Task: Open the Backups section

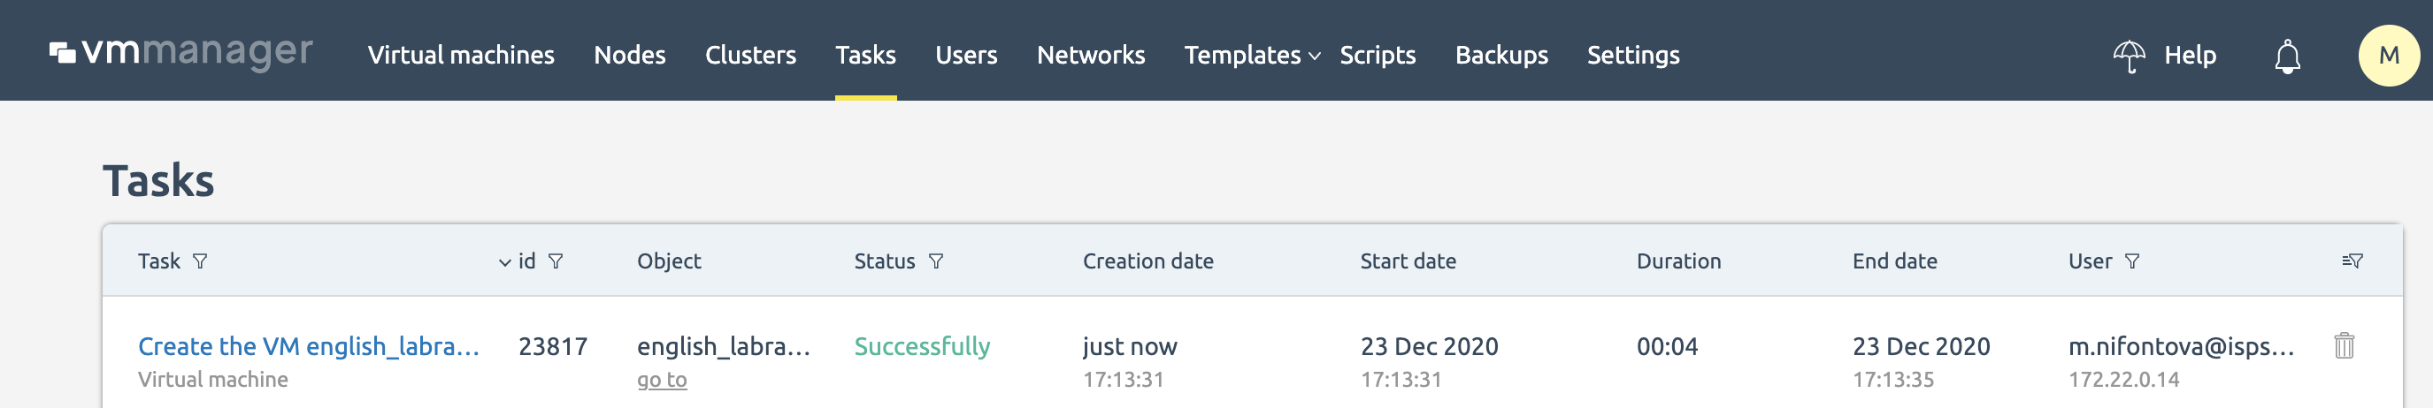Action: click(x=1500, y=55)
